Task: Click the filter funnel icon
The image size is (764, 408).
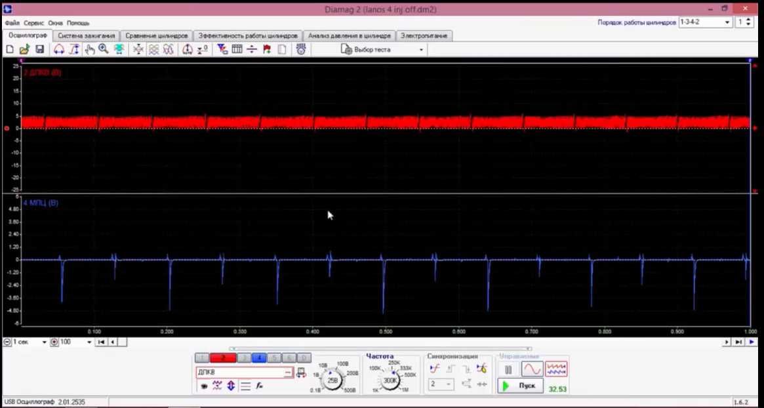Action: pos(222,49)
